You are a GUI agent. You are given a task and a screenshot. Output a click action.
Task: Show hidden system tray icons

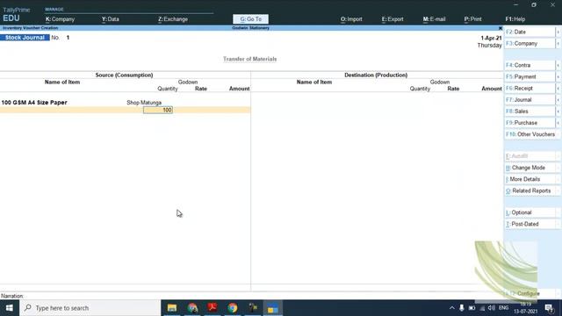[x=451, y=308]
